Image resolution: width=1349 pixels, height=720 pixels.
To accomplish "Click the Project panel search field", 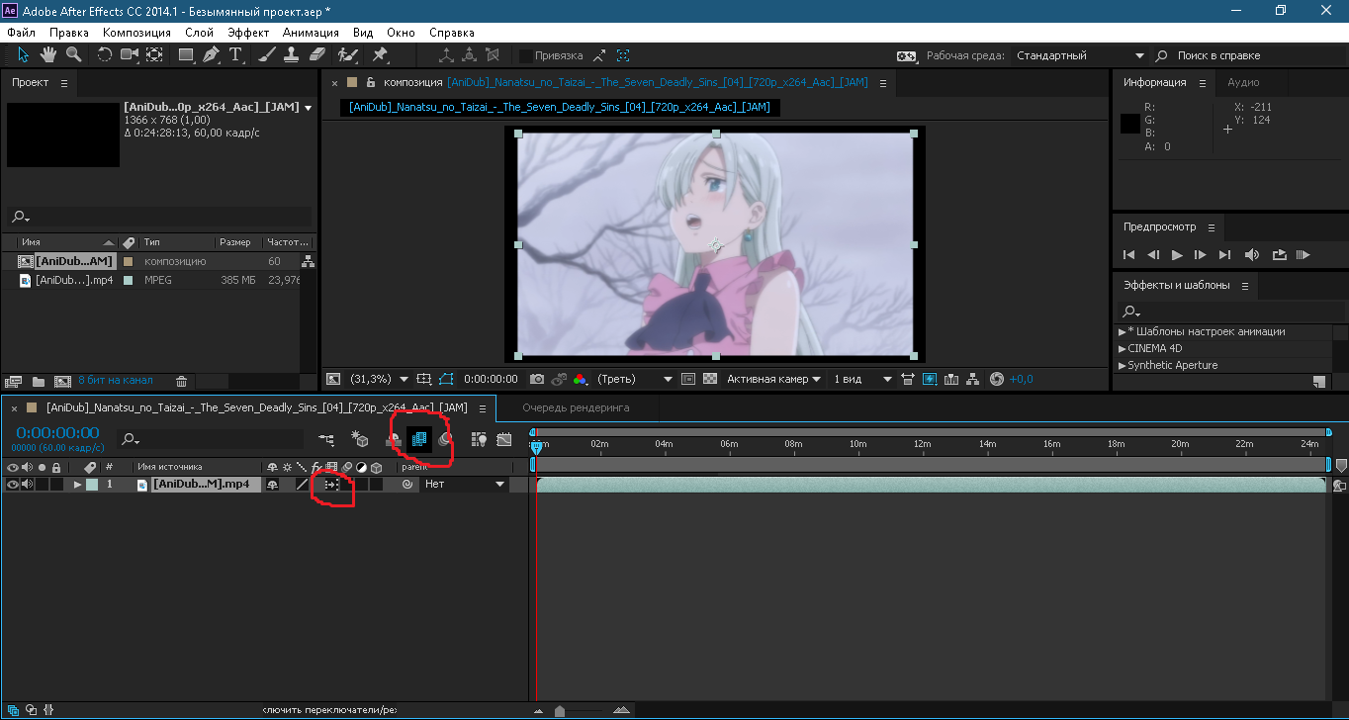I will point(158,217).
